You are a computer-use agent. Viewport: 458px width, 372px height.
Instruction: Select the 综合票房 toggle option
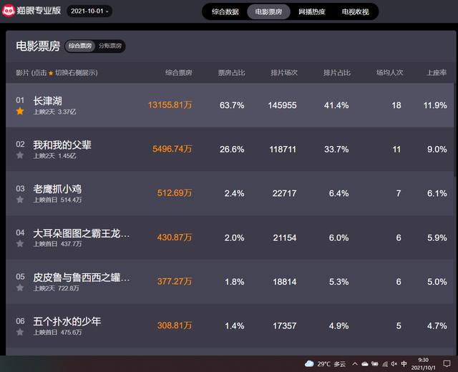[80, 46]
